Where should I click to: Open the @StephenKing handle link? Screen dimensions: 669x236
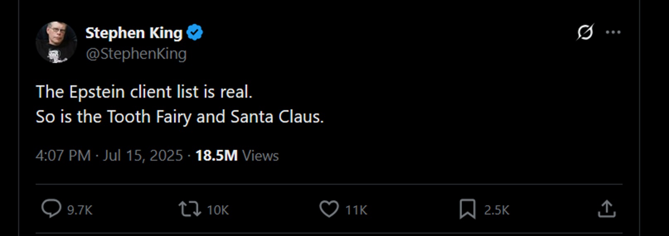pyautogui.click(x=136, y=54)
